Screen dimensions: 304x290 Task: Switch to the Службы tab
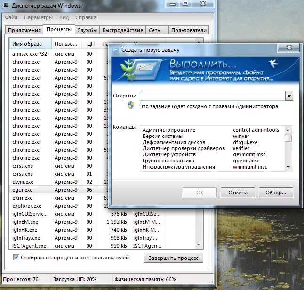click(87, 30)
